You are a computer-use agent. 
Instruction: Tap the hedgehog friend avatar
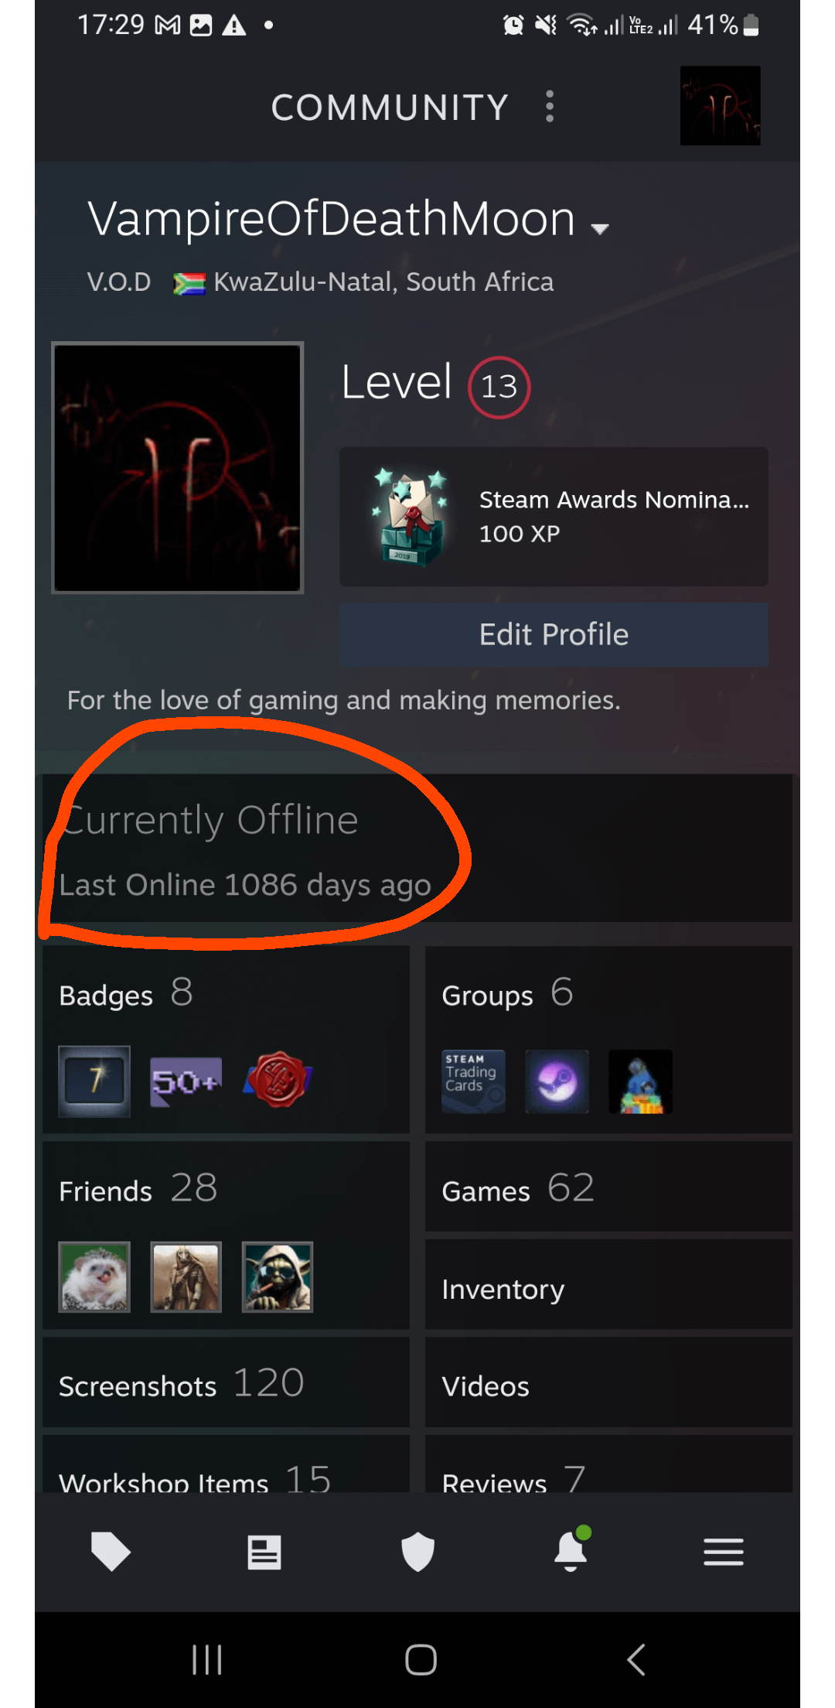coord(94,1277)
